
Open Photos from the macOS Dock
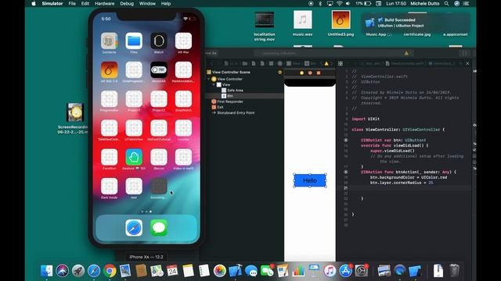tap(220, 271)
